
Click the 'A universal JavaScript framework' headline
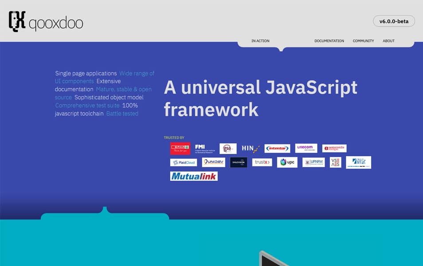click(x=261, y=98)
